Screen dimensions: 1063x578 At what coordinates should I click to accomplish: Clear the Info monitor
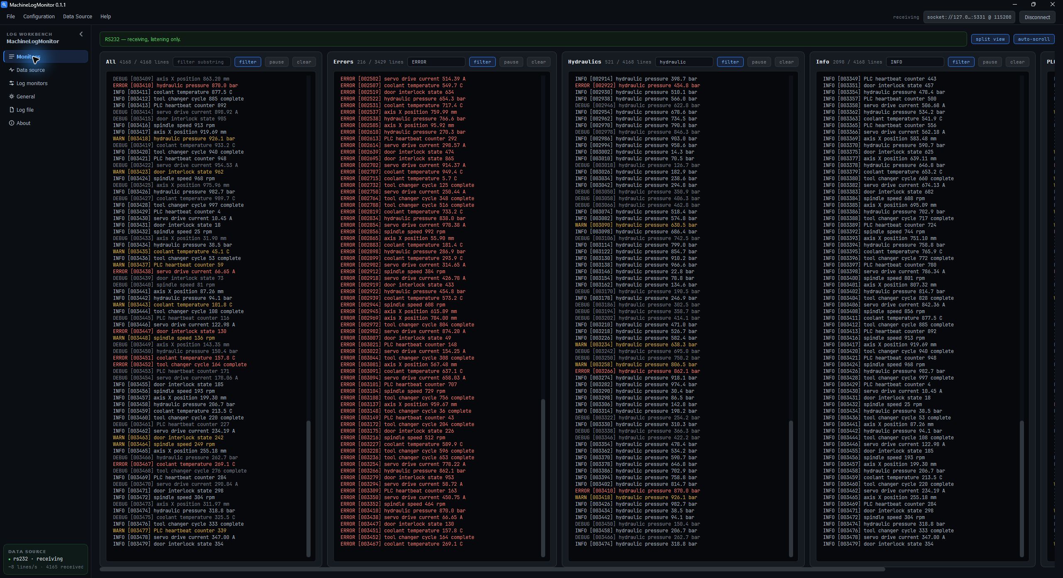(1017, 62)
